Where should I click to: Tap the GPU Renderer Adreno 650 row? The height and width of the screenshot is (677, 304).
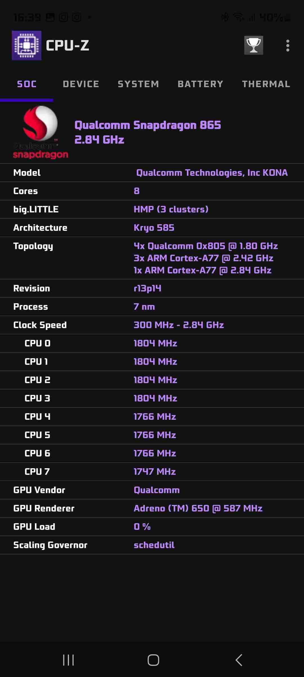coord(152,508)
